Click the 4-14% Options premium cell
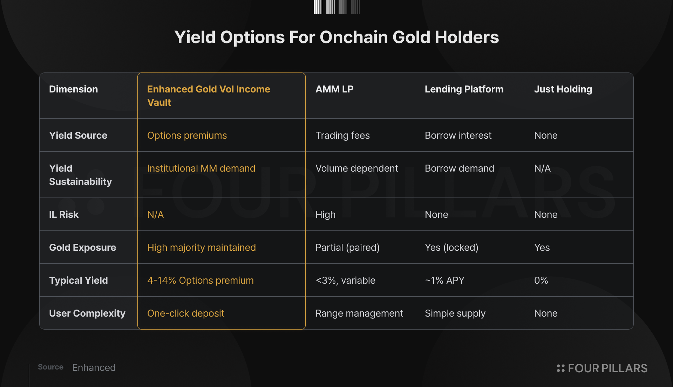Screen dimensions: 673x387 [x=200, y=280]
